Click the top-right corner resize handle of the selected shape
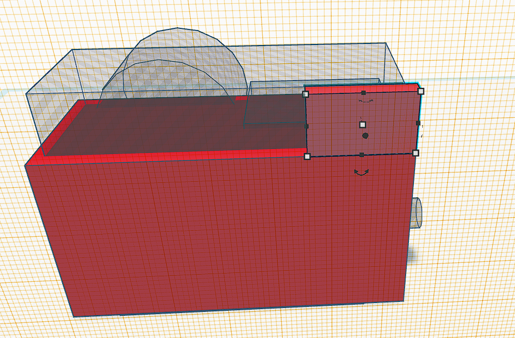Viewport: 515px width, 338px height. pos(421,91)
